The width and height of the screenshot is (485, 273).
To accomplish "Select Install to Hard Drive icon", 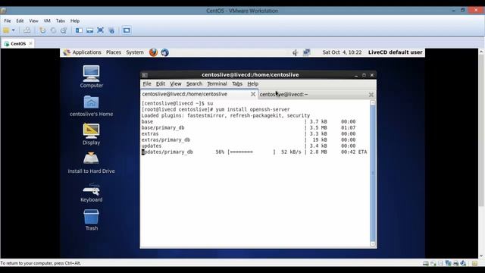I will [x=91, y=162].
